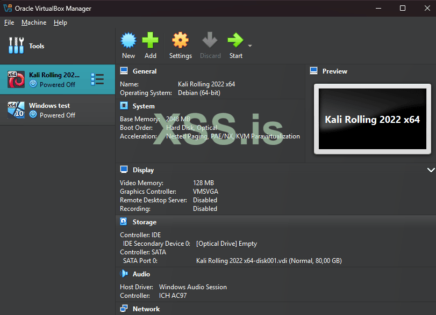Open the Storage settings header link
Image resolution: width=436 pixels, height=315 pixels.
tap(144, 222)
